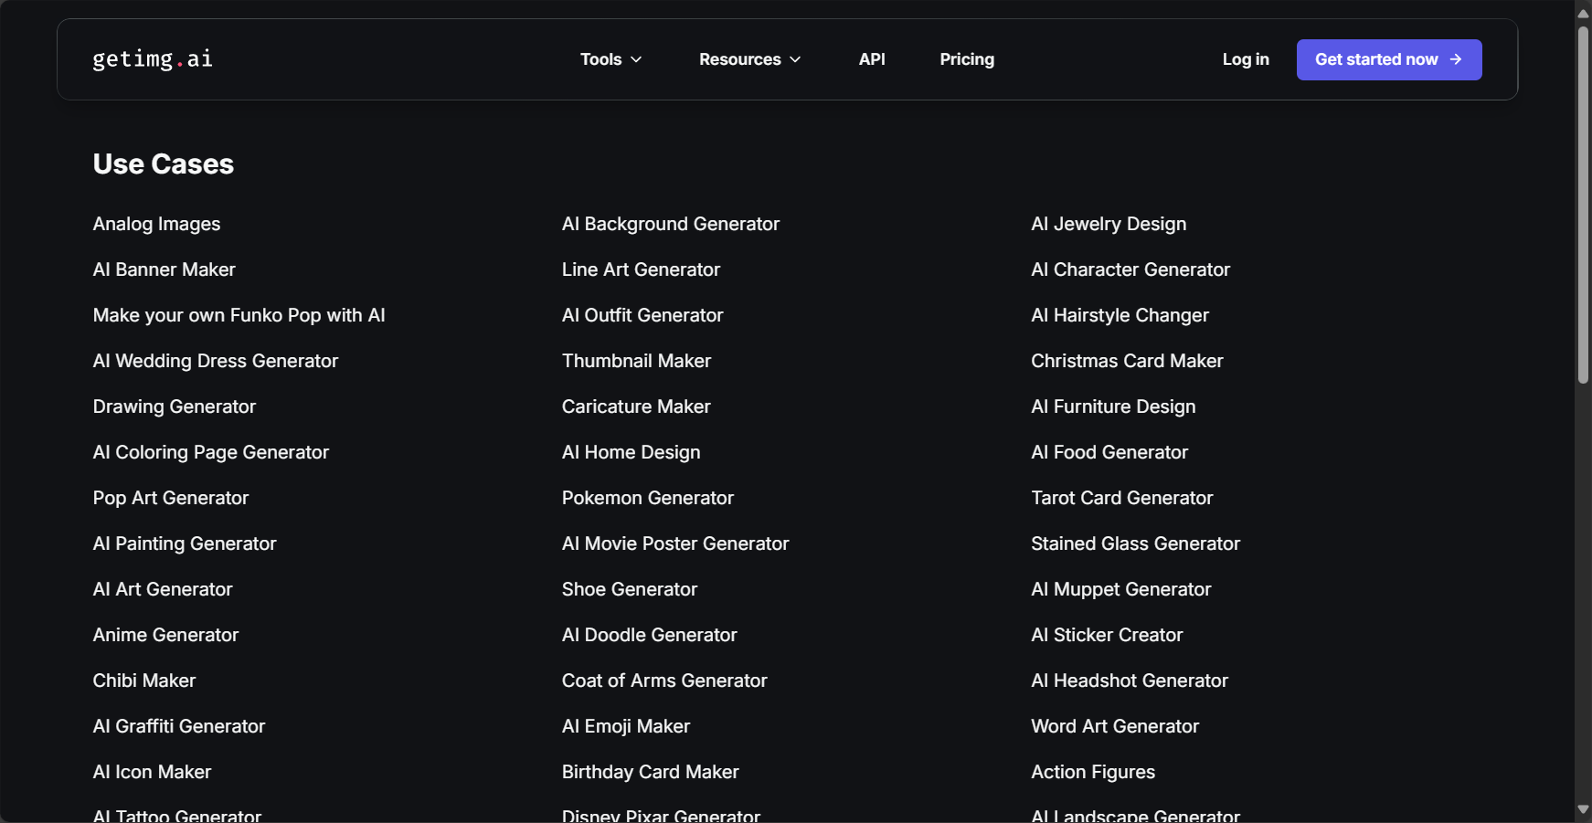Open AI Muppet Generator link
This screenshot has width=1592, height=823.
point(1121,589)
